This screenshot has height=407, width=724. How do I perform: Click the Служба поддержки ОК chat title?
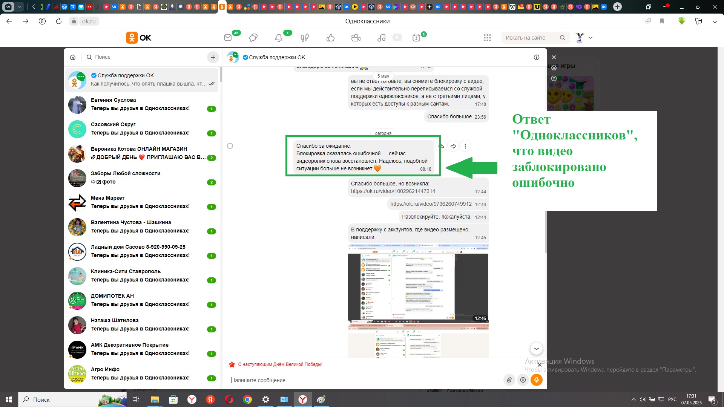point(277,57)
